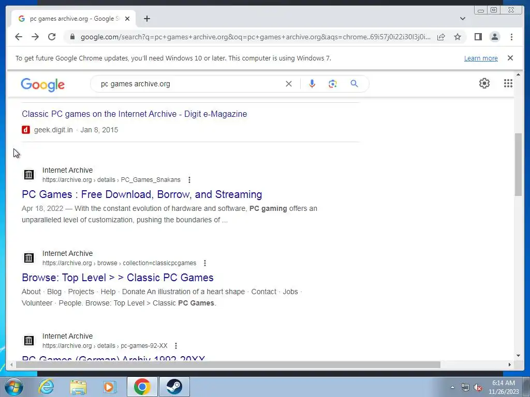Open the muted volume tray icon
Viewport: 530px width, 397px height.
coord(478,387)
